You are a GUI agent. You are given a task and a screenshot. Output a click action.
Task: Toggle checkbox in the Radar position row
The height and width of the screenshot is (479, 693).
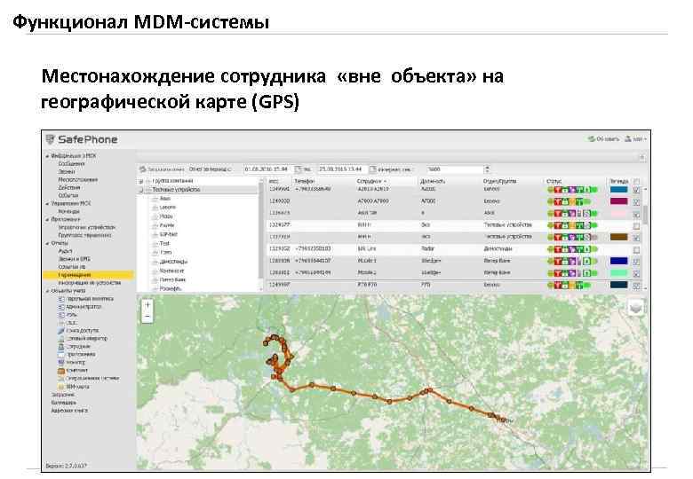click(636, 249)
